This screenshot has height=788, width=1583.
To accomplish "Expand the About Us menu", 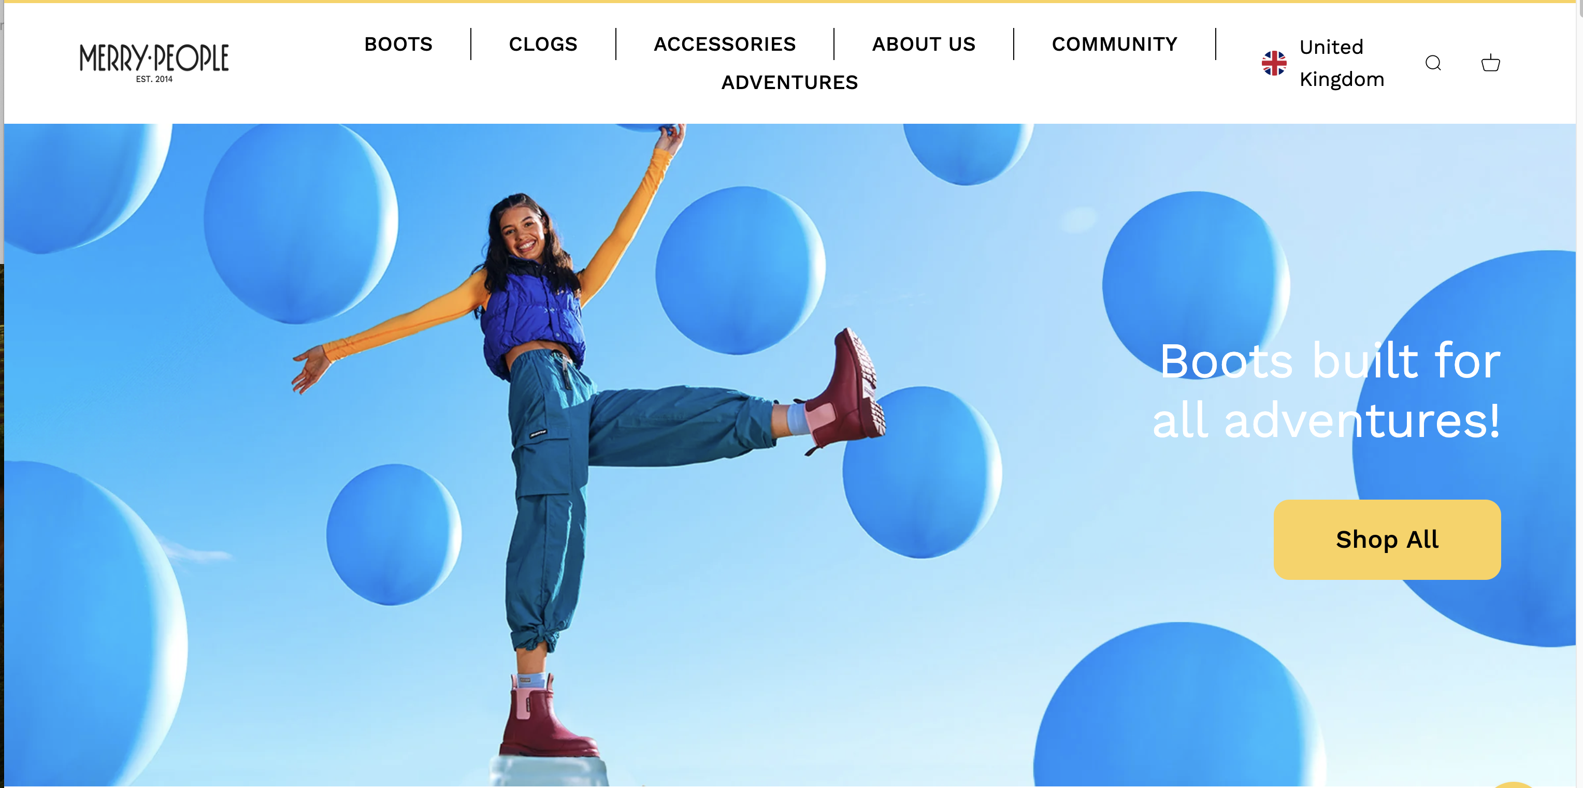I will click(x=924, y=44).
